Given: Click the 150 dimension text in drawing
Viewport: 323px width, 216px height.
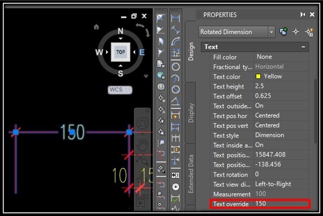Looking at the screenshot, I should pos(72,132).
